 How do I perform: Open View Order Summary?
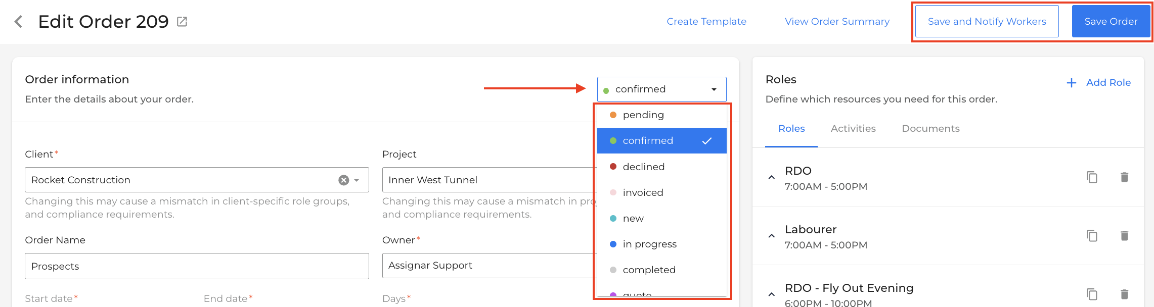tap(837, 21)
